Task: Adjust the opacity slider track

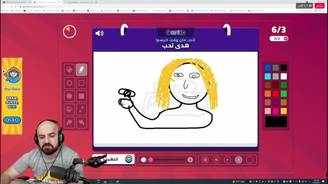Action: point(167,160)
